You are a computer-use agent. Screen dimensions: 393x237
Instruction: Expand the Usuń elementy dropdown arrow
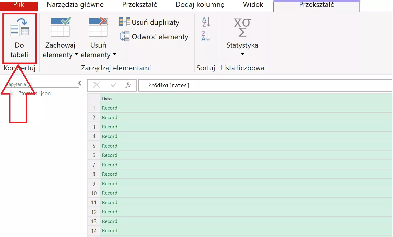pos(114,55)
